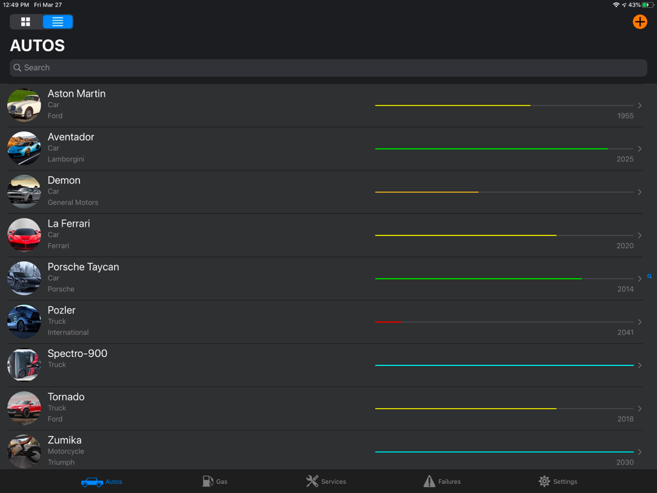The height and width of the screenshot is (493, 657).
Task: Expand Pozler row chevron
Action: click(x=639, y=322)
